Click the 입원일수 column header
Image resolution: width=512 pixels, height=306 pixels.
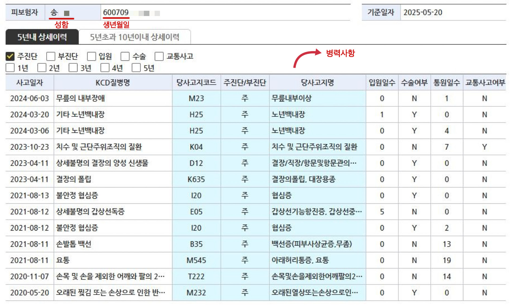pos(382,82)
